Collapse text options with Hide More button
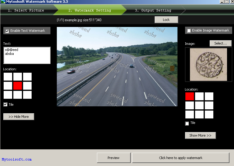 point(19,117)
